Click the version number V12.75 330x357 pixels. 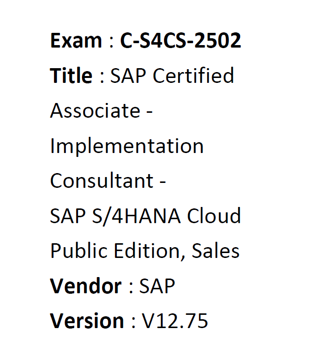click(x=175, y=321)
